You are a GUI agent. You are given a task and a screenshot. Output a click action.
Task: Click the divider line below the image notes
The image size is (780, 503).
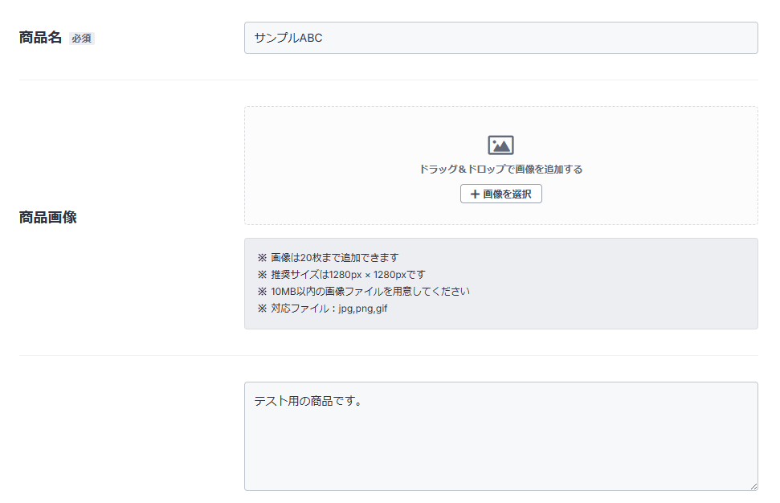click(388, 355)
